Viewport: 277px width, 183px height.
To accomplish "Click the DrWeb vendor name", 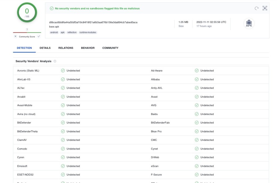I will pyautogui.click(x=155, y=157).
